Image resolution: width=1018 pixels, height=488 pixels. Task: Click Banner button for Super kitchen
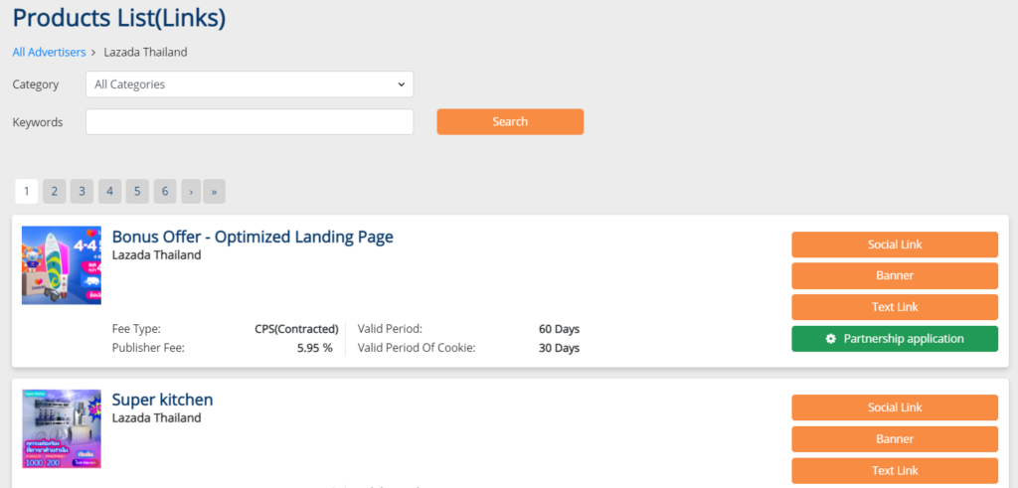[x=895, y=439]
